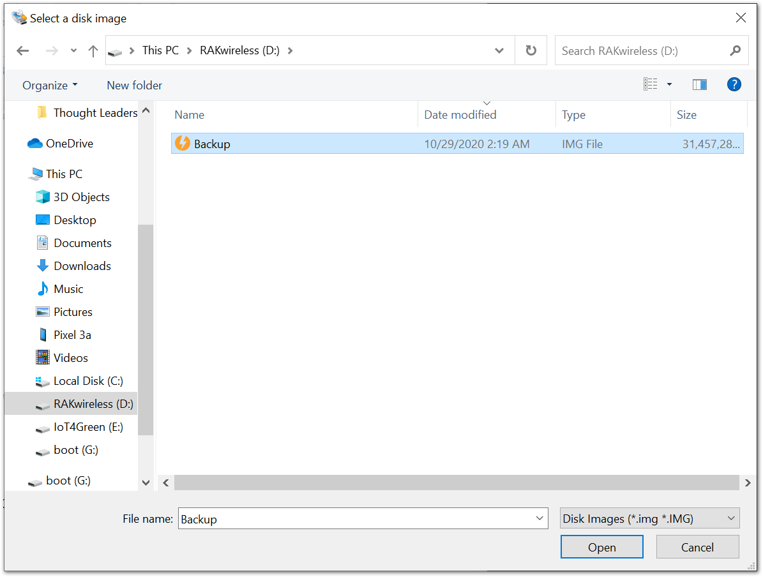The width and height of the screenshot is (763, 577).
Task: Click the Documents page icon
Action: (43, 243)
